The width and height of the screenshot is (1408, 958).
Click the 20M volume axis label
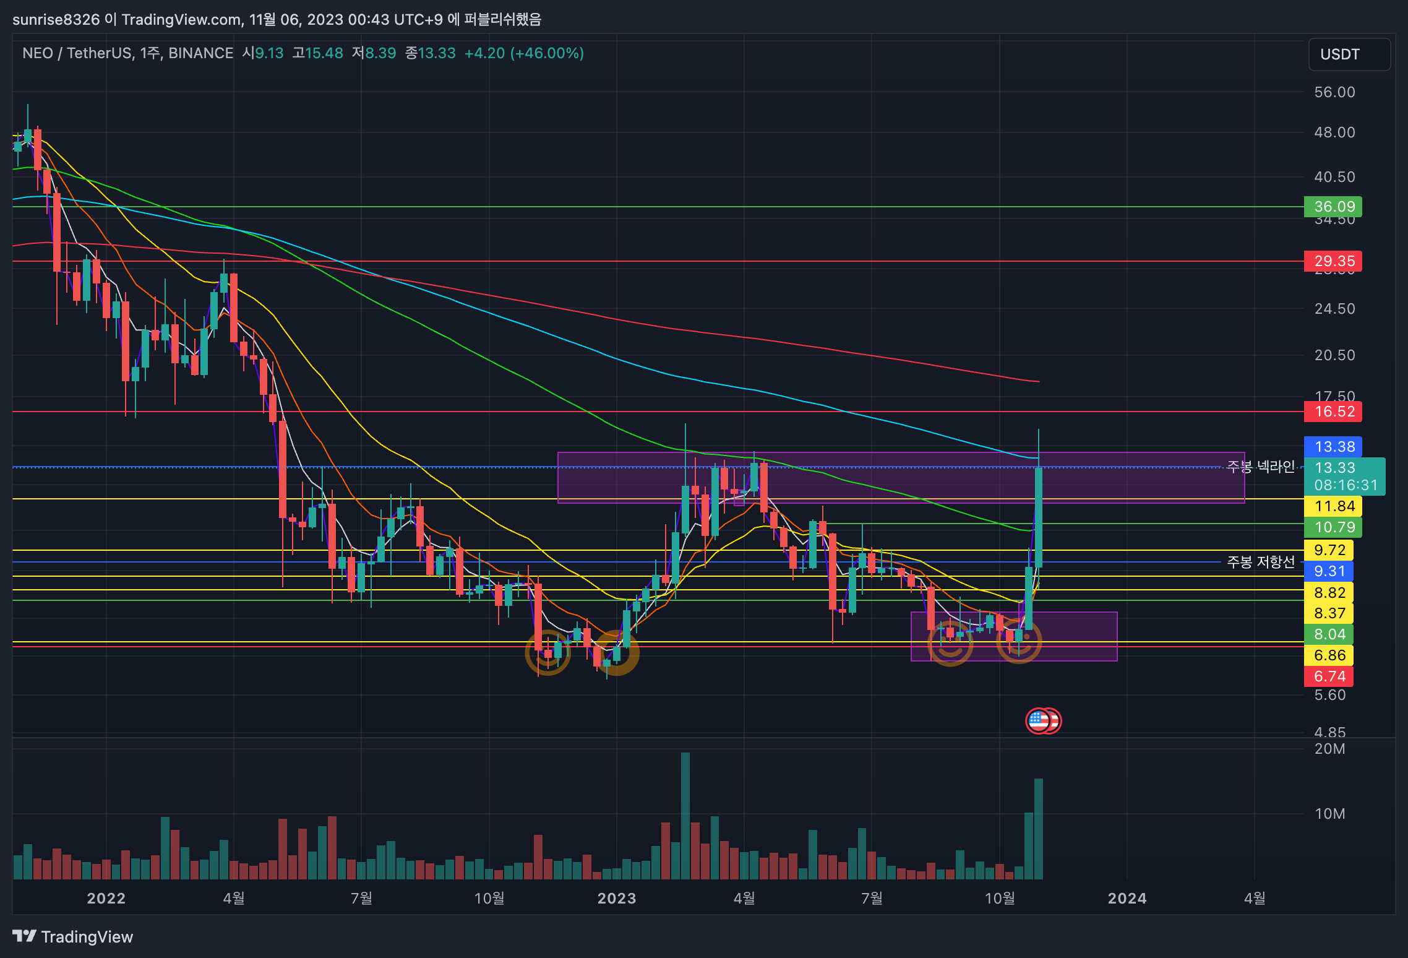pyautogui.click(x=1330, y=749)
